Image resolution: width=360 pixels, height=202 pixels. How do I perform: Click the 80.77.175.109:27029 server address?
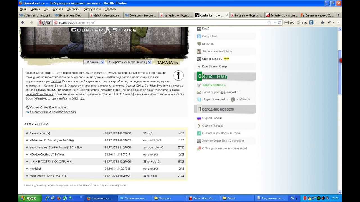click(x=118, y=162)
